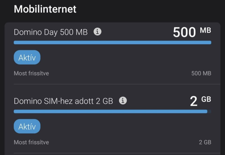Click the small 500 MB total label
The image size is (225, 155).
[x=201, y=73]
